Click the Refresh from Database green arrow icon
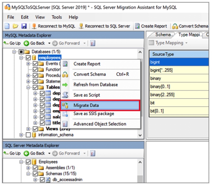 coord(65,85)
